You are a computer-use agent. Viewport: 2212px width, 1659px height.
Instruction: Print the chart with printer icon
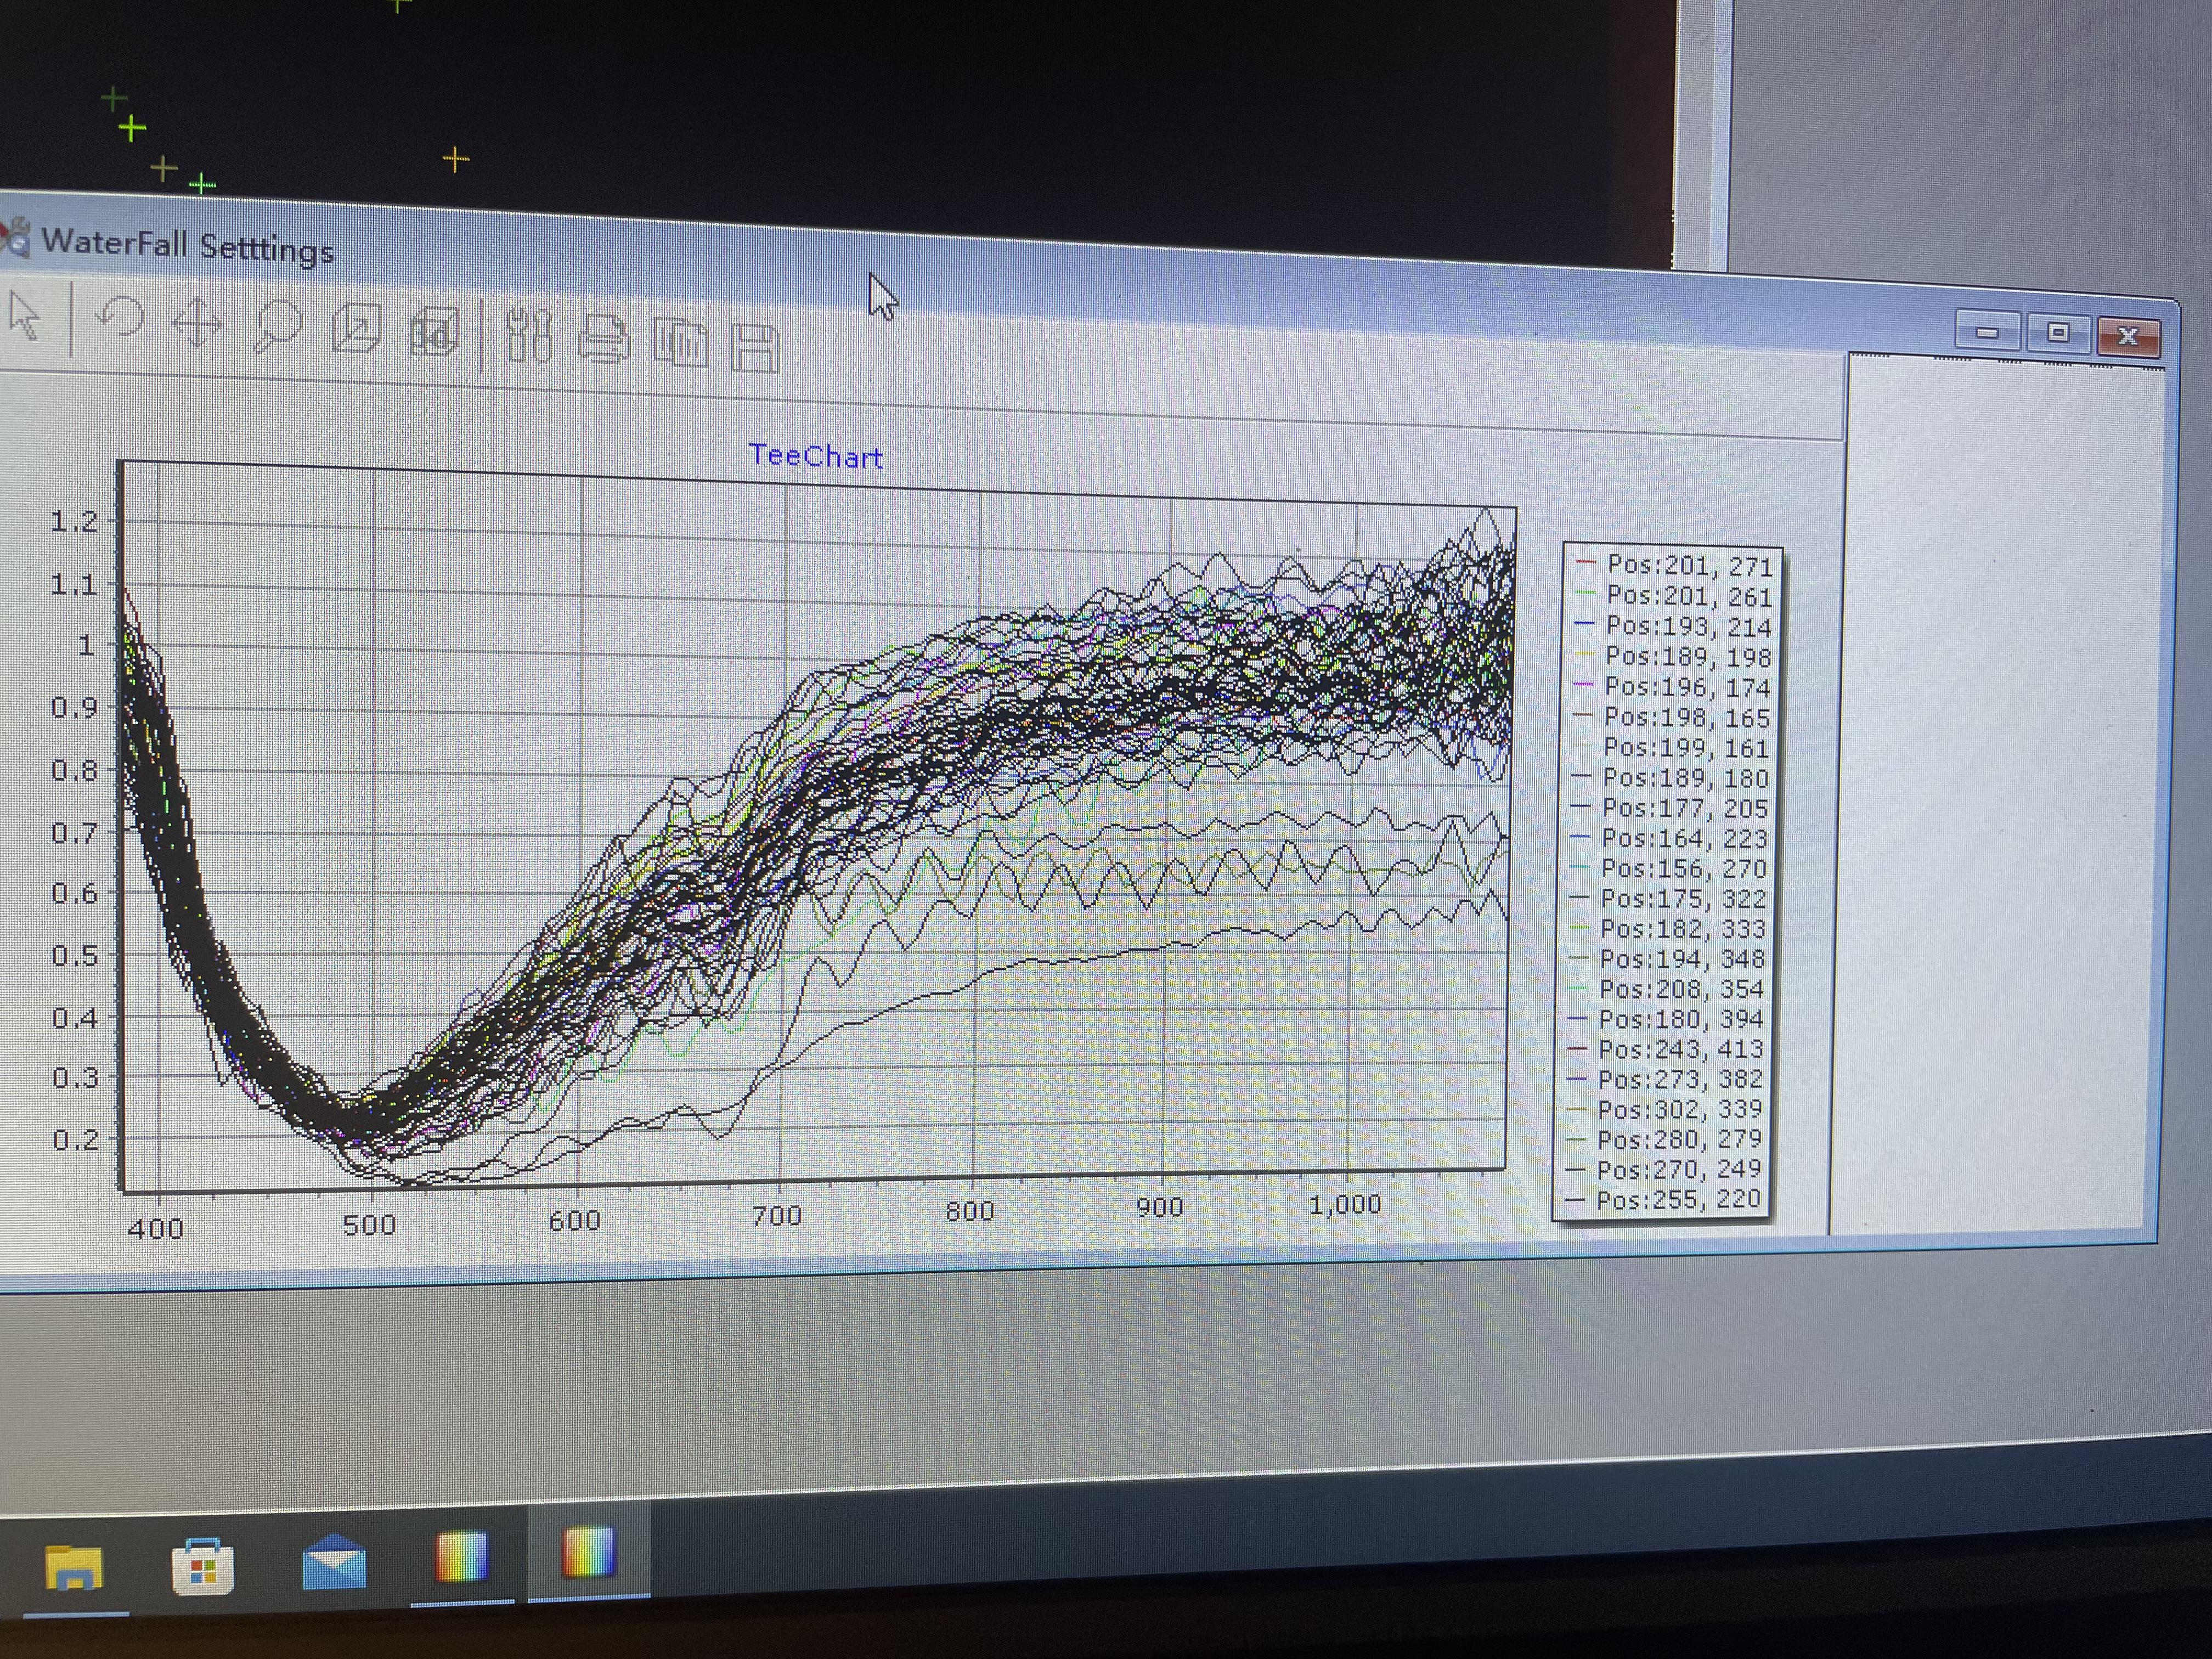tap(604, 339)
